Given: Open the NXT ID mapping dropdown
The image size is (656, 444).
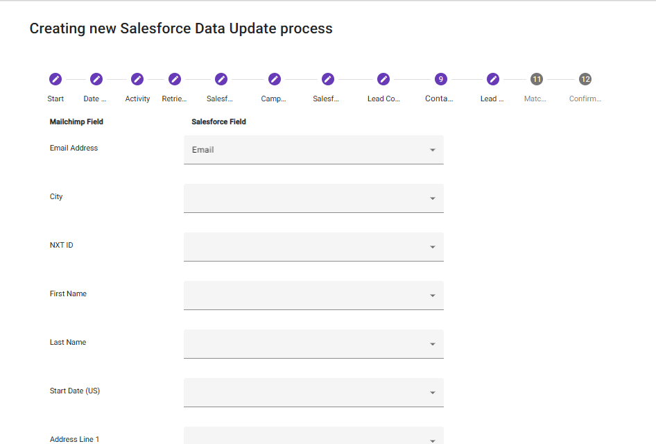Looking at the screenshot, I should (313, 247).
